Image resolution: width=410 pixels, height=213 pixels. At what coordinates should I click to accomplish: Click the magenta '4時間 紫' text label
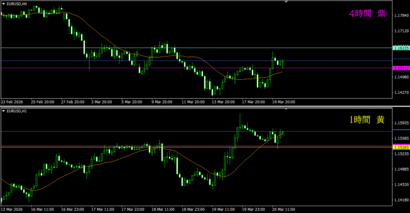coord(367,14)
